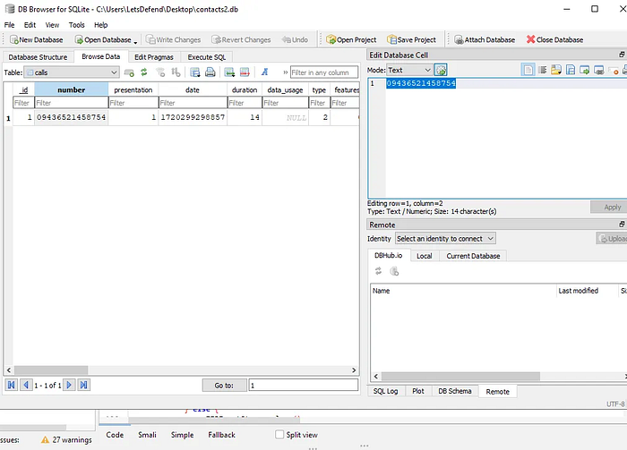
Task: Undock the Edit Database Cell panel
Action: pos(622,55)
